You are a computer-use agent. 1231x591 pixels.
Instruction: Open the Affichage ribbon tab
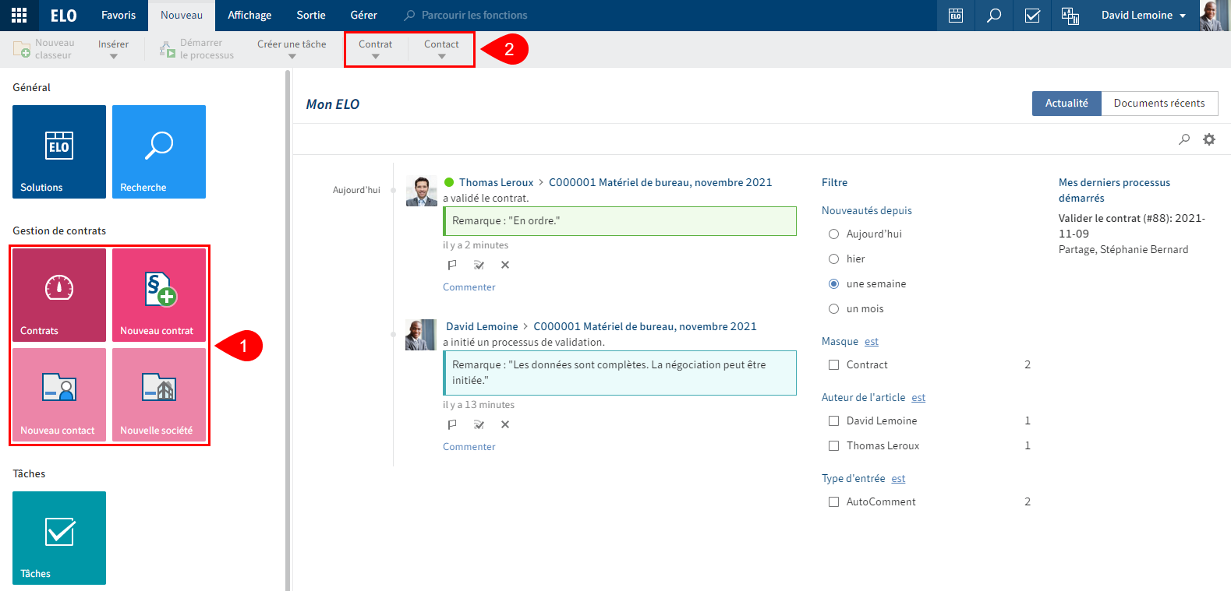249,16
